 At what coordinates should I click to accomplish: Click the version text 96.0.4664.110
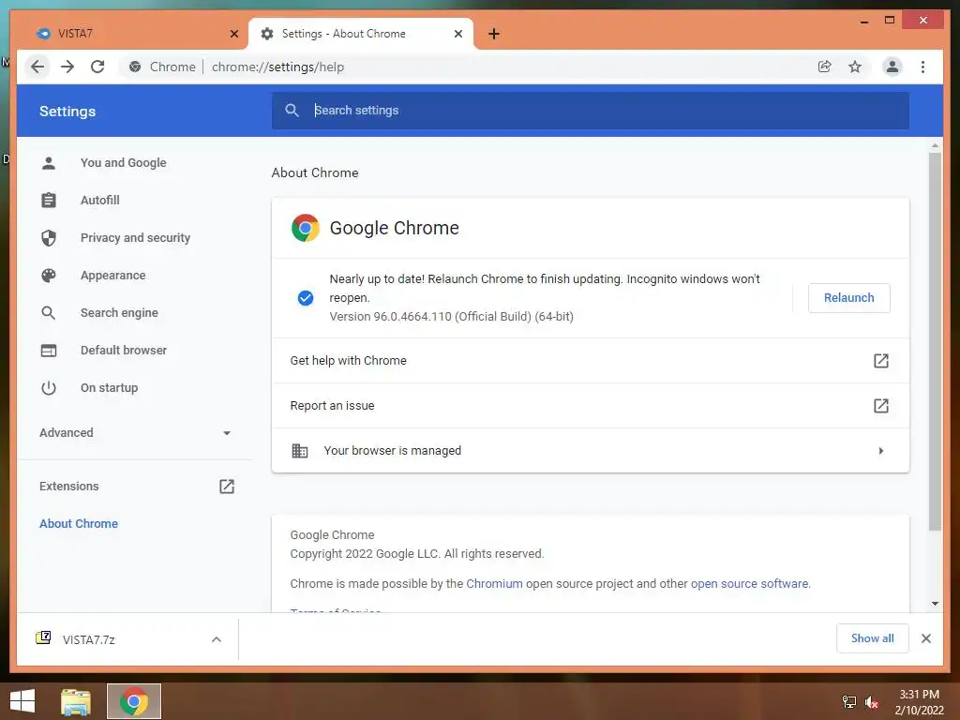(452, 317)
